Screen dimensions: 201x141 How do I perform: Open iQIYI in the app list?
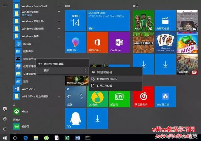[25, 126]
